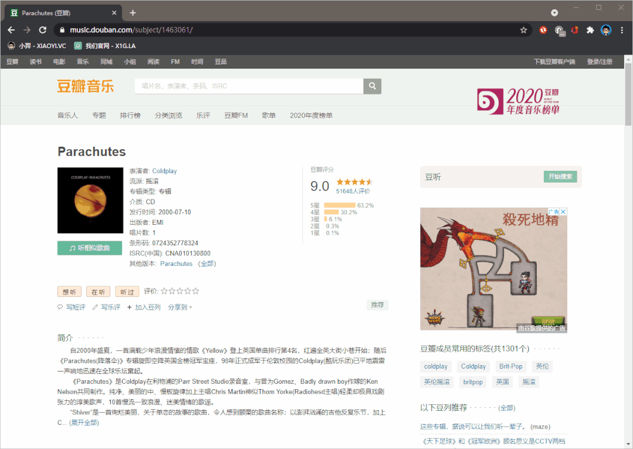
Task: Open the new tab plus button
Action: pos(133,13)
